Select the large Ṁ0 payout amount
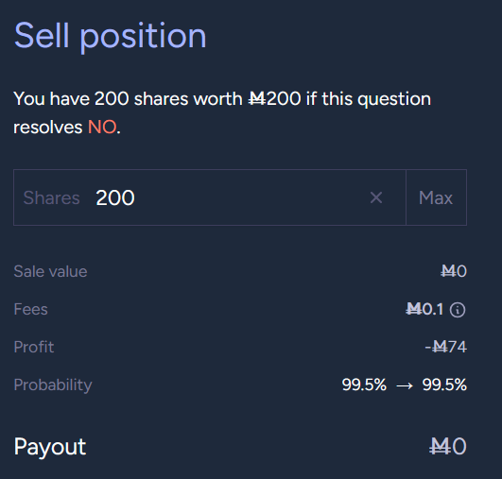502x479 pixels. (447, 446)
